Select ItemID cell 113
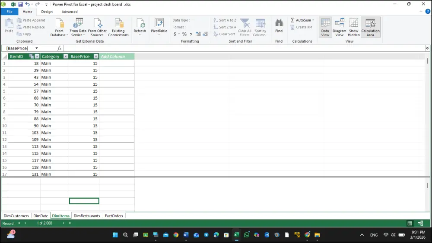This screenshot has width=432, height=243. click(24, 146)
